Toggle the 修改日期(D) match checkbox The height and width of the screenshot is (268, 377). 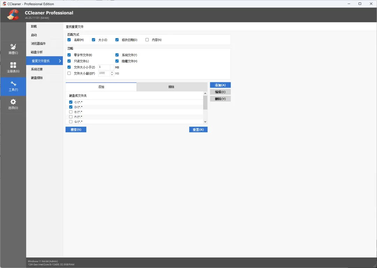[117, 40]
